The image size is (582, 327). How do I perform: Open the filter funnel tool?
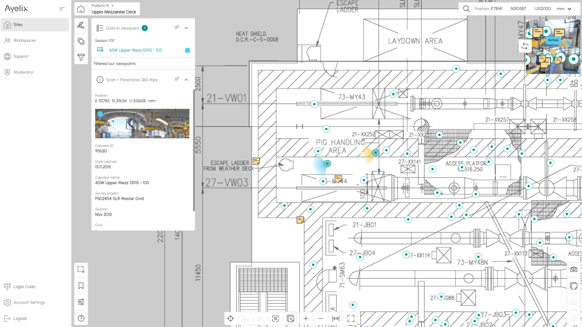pyautogui.click(x=81, y=57)
